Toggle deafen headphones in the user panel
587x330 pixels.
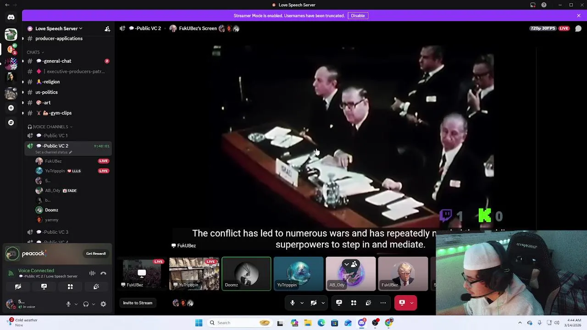[86, 304]
